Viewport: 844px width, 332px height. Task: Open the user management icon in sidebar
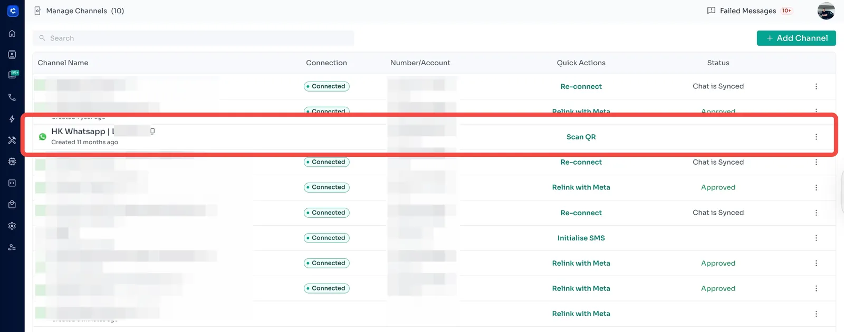click(12, 247)
